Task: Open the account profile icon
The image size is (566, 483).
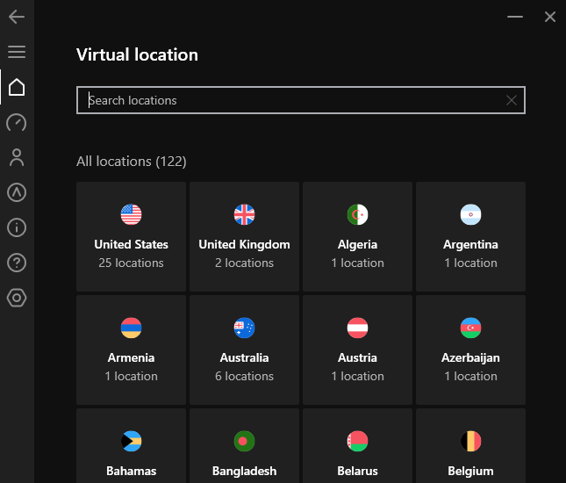Action: (x=17, y=157)
